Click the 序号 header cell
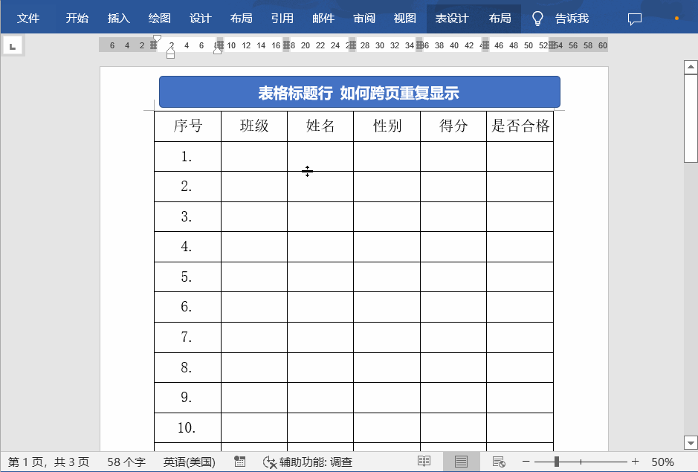The width and height of the screenshot is (698, 472). (x=187, y=126)
